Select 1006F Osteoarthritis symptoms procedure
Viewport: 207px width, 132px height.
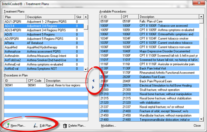pos(149,34)
